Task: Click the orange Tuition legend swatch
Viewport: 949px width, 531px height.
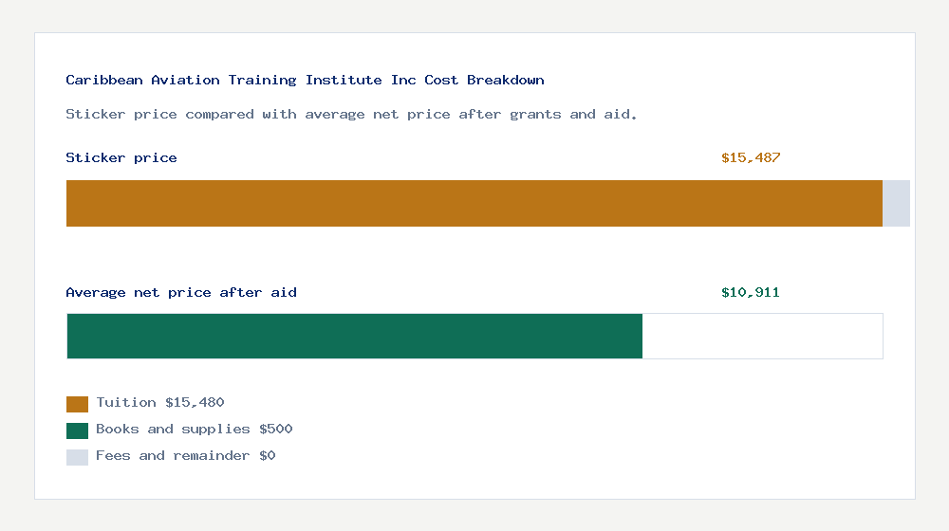Action: point(77,404)
